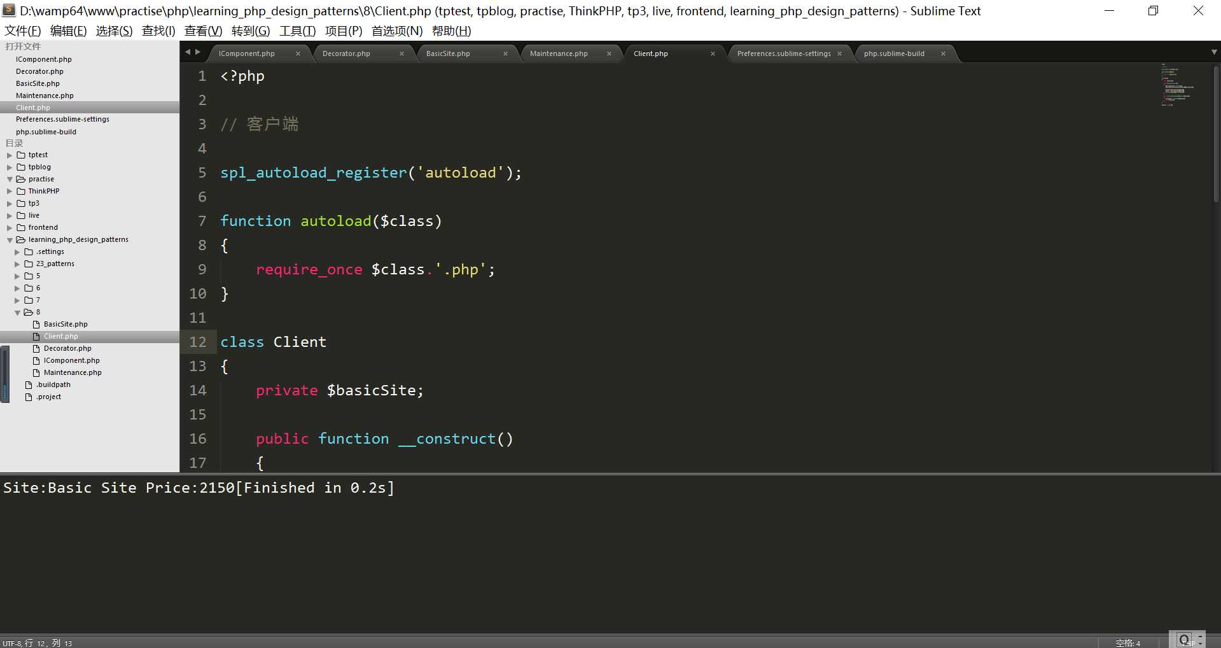Viewport: 1221px width, 648px height.
Task: Collapse the practise folder
Action: click(10, 179)
